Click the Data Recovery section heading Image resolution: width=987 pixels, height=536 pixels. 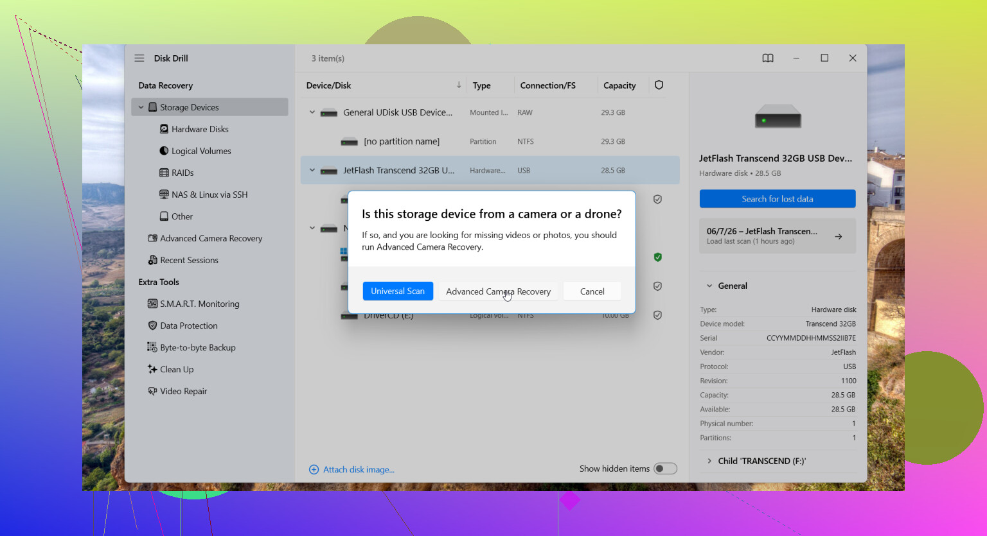coord(165,85)
